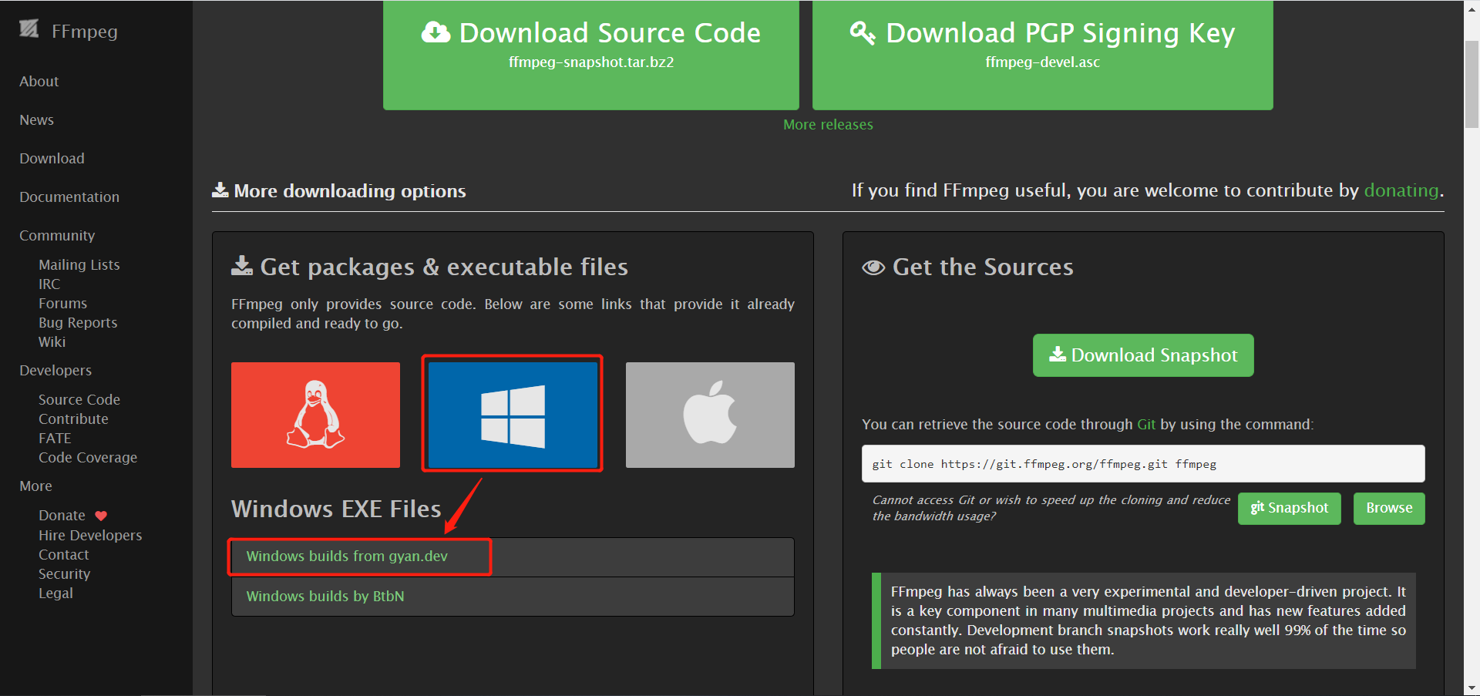Open Donate sidebar link
This screenshot has width=1480, height=696.
62,515
